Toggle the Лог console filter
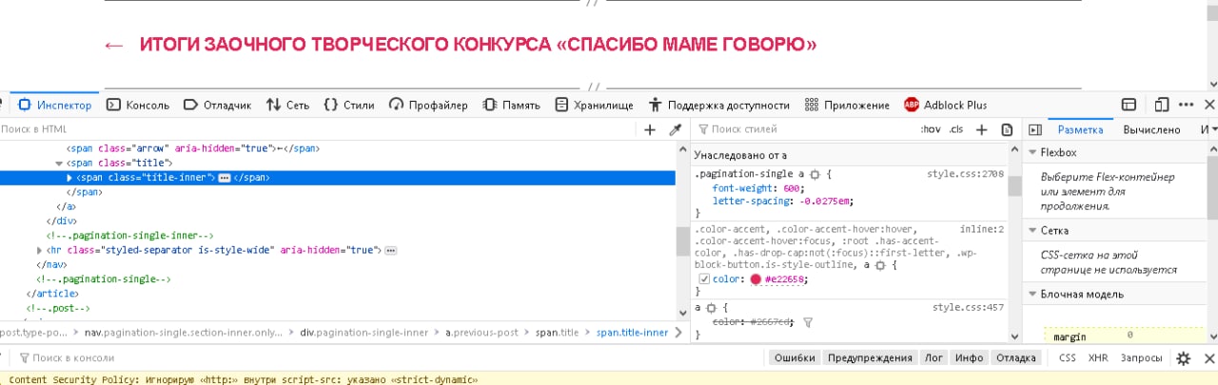Image resolution: width=1218 pixels, height=385 pixels. click(933, 357)
